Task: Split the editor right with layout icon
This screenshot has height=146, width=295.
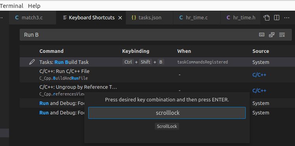Action: (x=276, y=18)
